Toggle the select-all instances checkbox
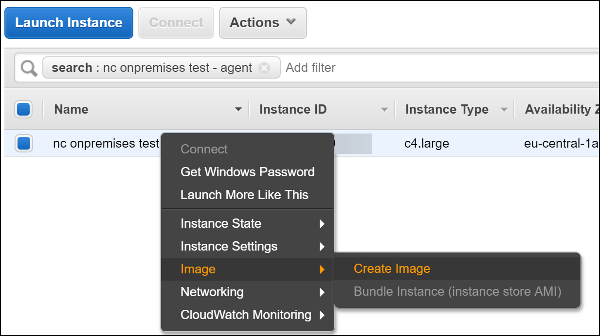 pos(24,109)
